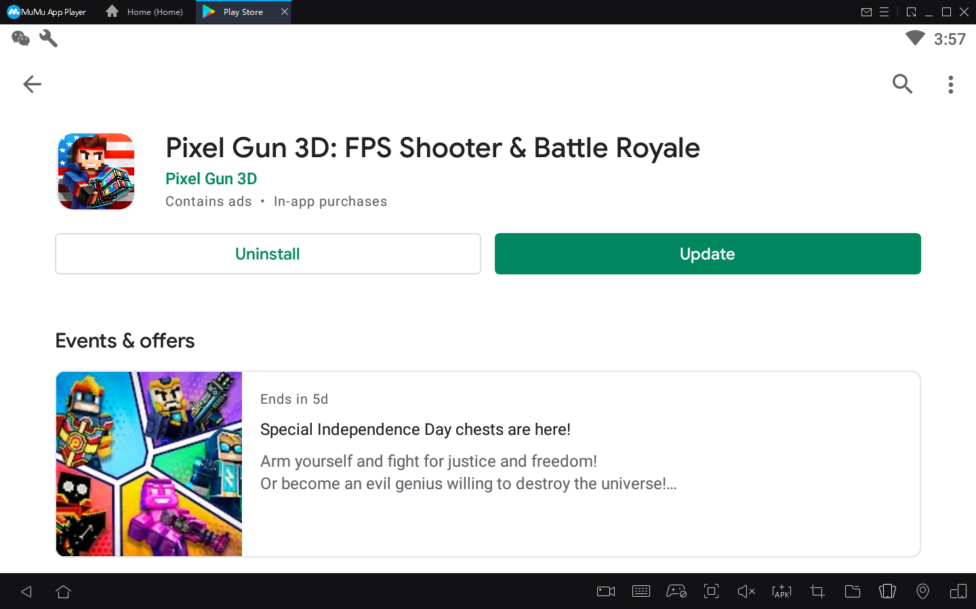The height and width of the screenshot is (609, 976).
Task: Mute the emulator volume
Action: click(x=746, y=591)
